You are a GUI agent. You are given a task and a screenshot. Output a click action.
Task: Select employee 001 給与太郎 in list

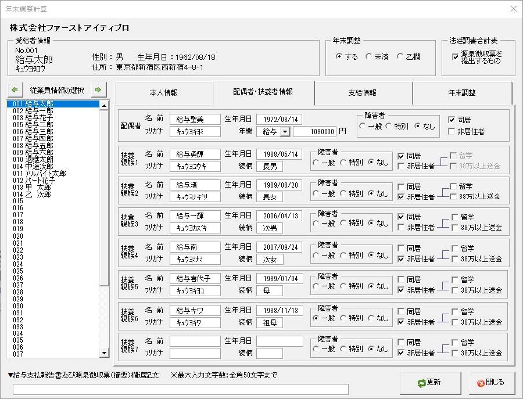click(x=53, y=103)
